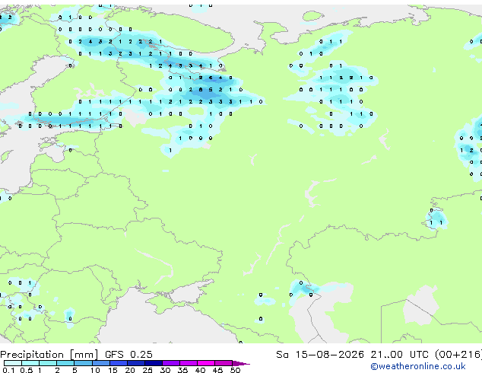Click the legend scale label '10'
Image resolution: width=482 pixels, height=373 pixels.
pyautogui.click(x=95, y=370)
